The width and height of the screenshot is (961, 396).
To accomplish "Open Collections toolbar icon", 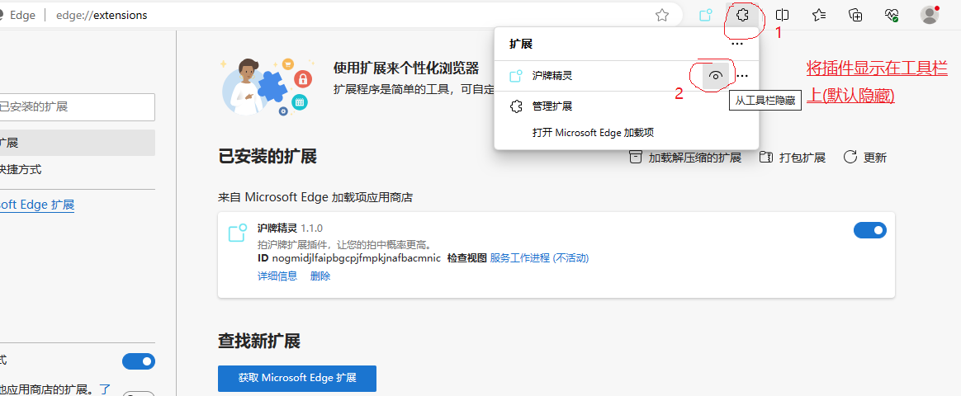I will [855, 16].
